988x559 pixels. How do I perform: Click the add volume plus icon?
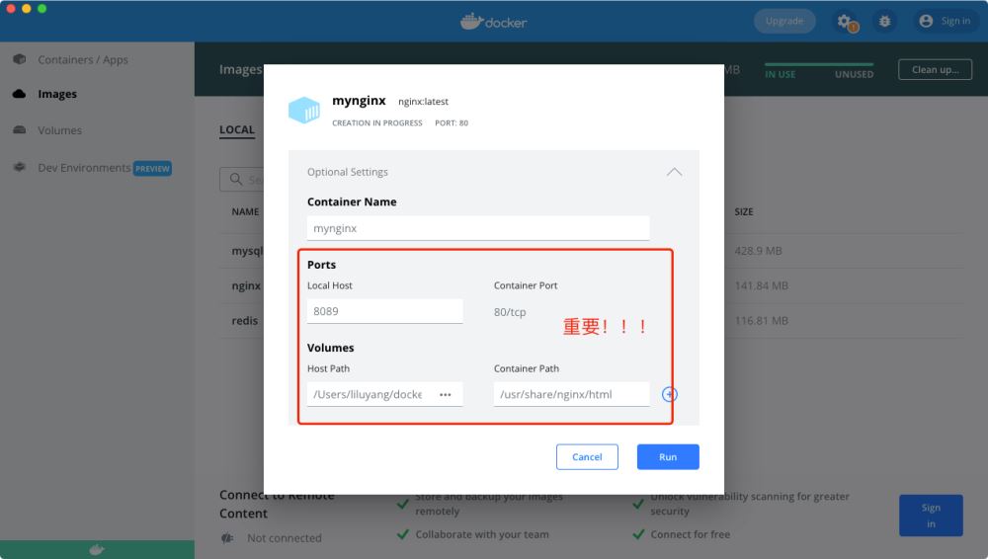tap(669, 394)
